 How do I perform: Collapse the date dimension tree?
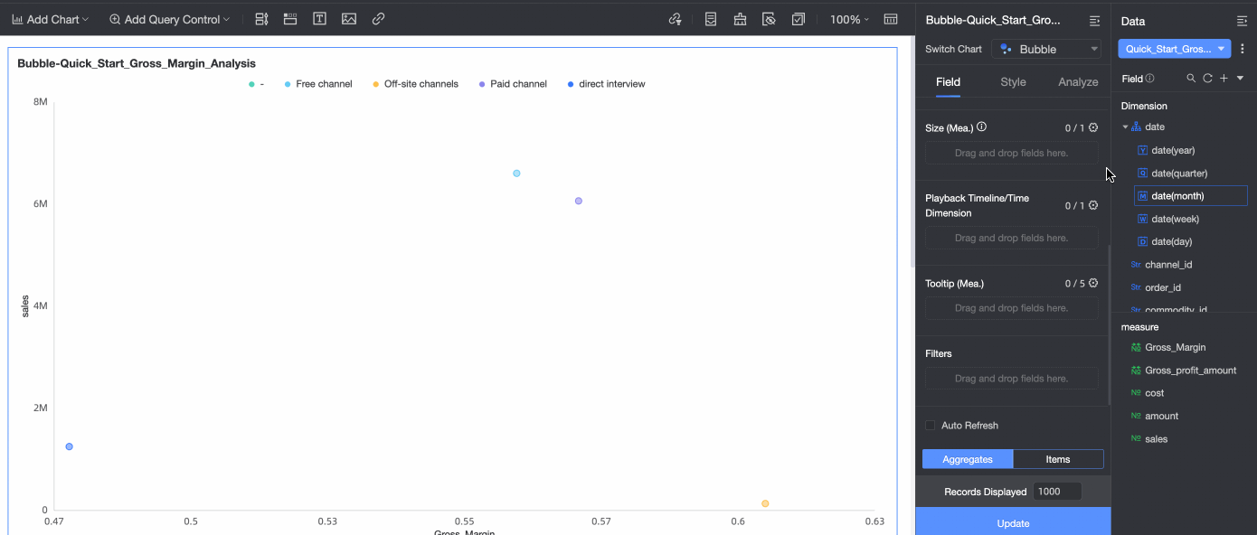[x=1126, y=127]
